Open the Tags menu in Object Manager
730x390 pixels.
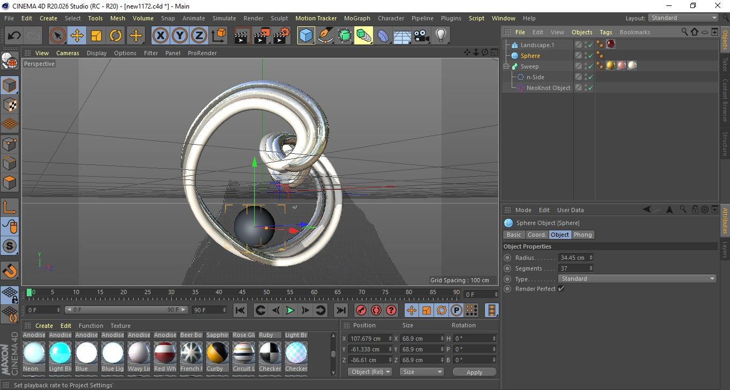click(x=606, y=32)
